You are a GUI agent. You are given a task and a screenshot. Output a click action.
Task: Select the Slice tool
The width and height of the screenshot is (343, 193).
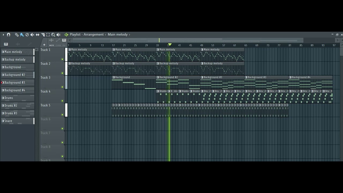[43, 35]
